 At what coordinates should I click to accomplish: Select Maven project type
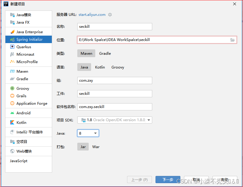[x=86, y=53]
